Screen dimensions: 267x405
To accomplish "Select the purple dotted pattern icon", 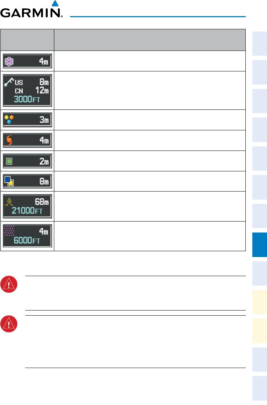I will pyautogui.click(x=9, y=231).
